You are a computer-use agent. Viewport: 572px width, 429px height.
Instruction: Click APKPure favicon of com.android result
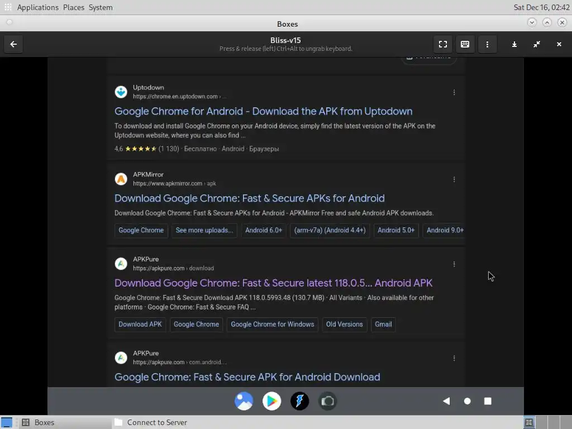121,357
